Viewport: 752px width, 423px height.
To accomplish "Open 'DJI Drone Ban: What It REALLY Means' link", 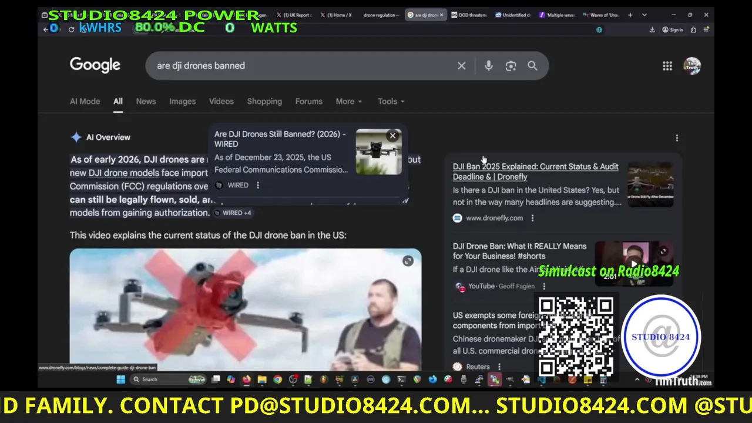I will coord(519,251).
